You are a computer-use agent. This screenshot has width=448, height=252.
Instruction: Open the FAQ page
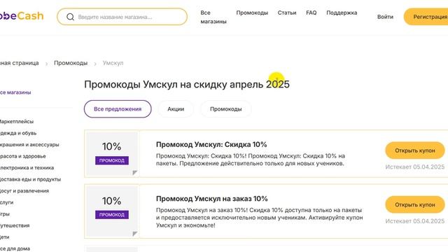point(311,13)
